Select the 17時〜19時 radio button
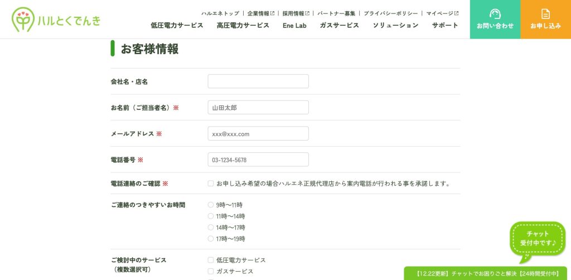Image resolution: width=571 pixels, height=280 pixels. click(x=210, y=239)
